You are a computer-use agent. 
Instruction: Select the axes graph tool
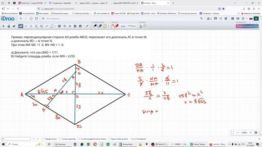point(41,26)
